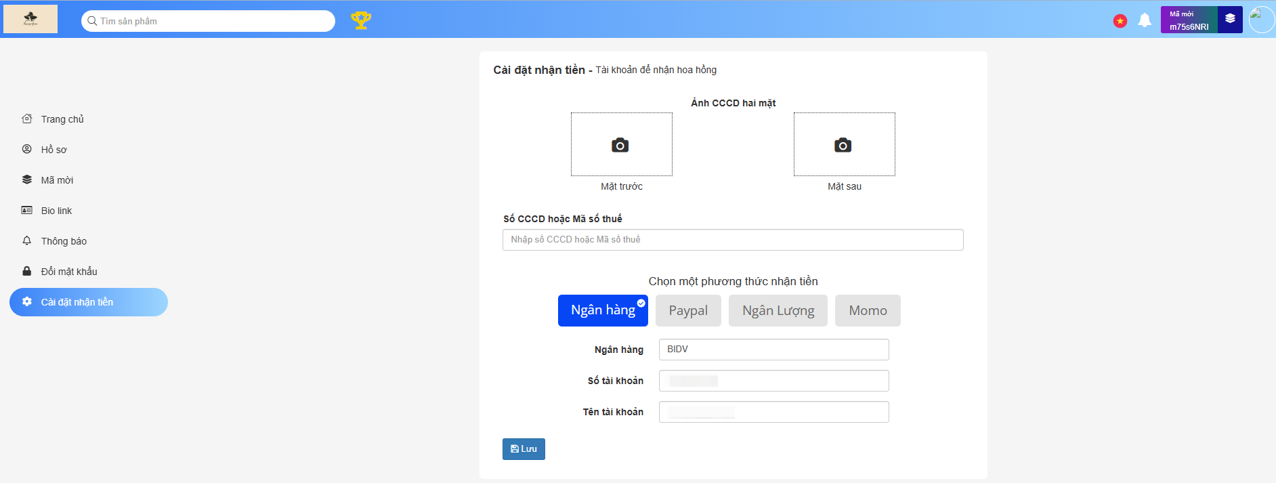Click the Mặt trước caption
The height and width of the screenshot is (483, 1276).
[622, 186]
